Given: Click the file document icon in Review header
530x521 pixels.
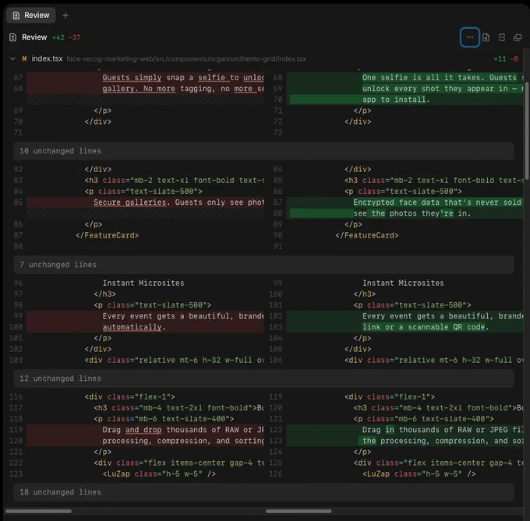Looking at the screenshot, I should 486,37.
